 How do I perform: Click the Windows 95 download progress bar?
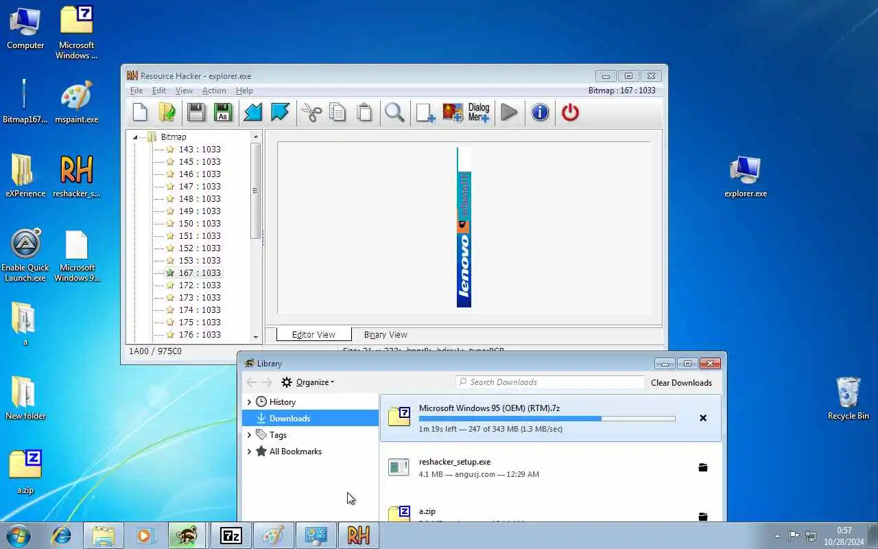tap(547, 419)
